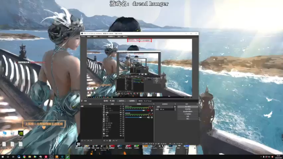This screenshot has width=283, height=159.
Task: Adjust the Mic/Aux volume slider
Action: tap(136, 111)
